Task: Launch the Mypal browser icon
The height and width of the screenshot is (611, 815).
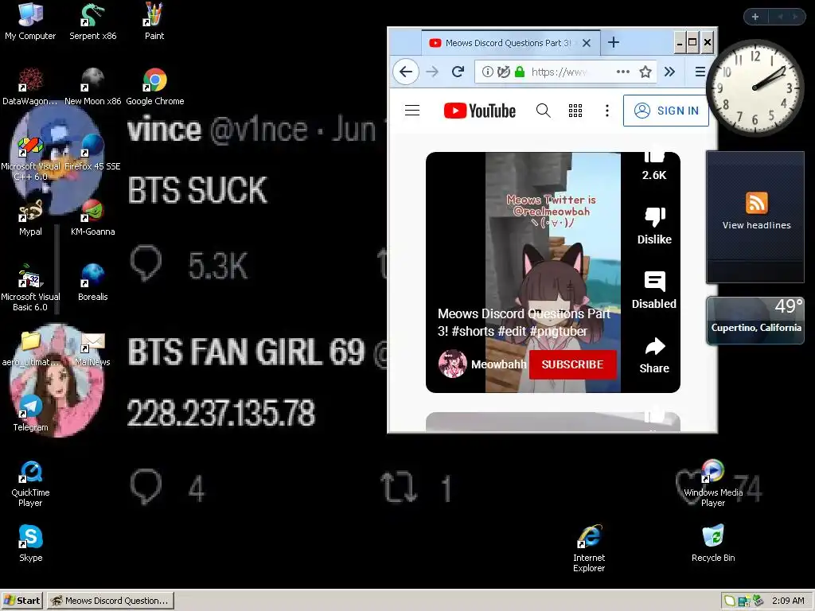Action: click(30, 217)
